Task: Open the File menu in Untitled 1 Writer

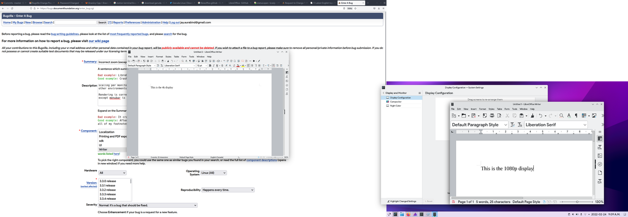Action: coord(454,109)
